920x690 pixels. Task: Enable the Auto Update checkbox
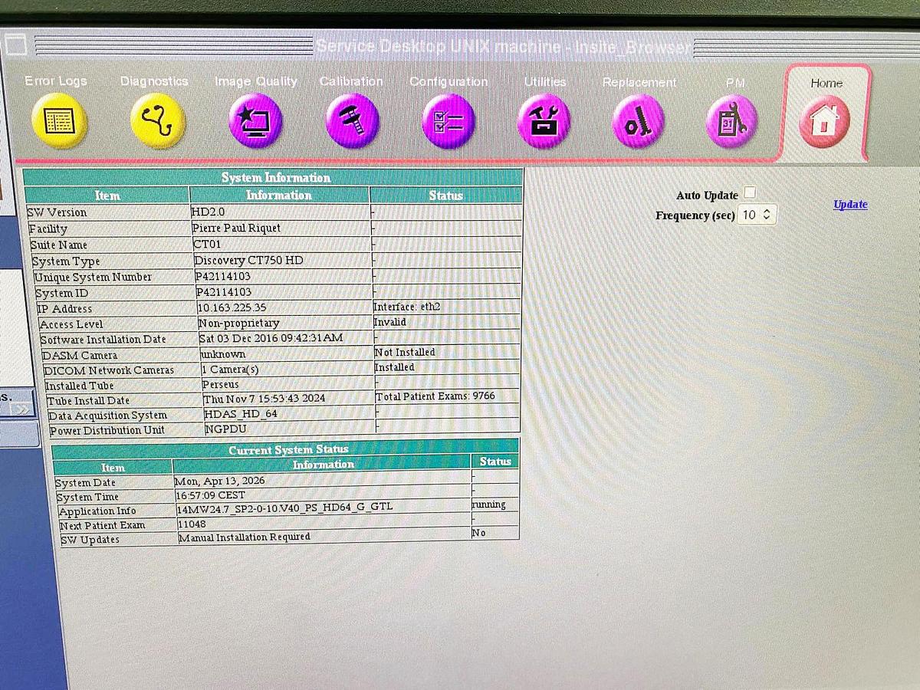point(750,192)
